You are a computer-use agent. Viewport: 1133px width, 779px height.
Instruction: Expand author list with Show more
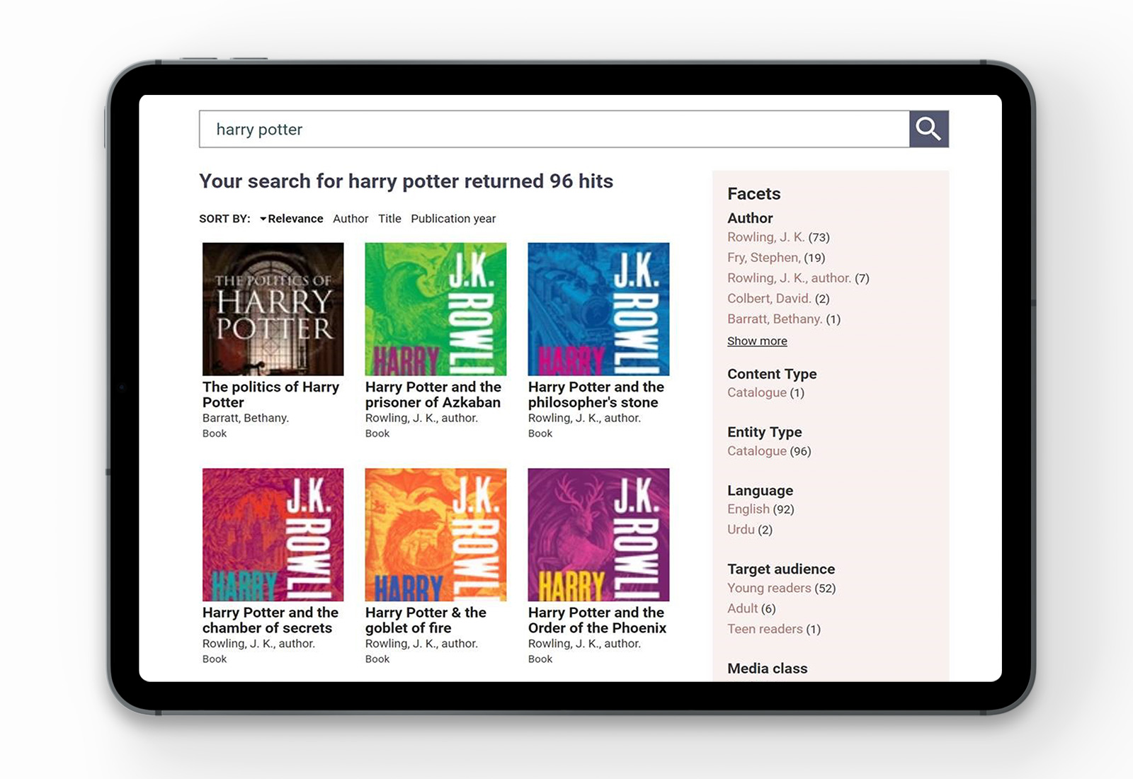coord(757,341)
